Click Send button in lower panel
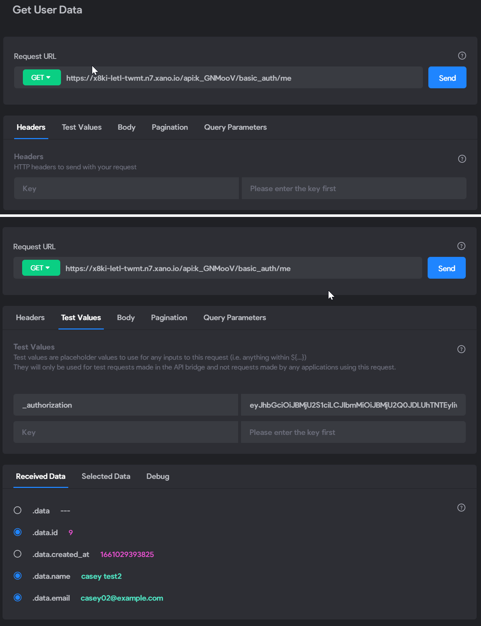The image size is (481, 626). (447, 268)
